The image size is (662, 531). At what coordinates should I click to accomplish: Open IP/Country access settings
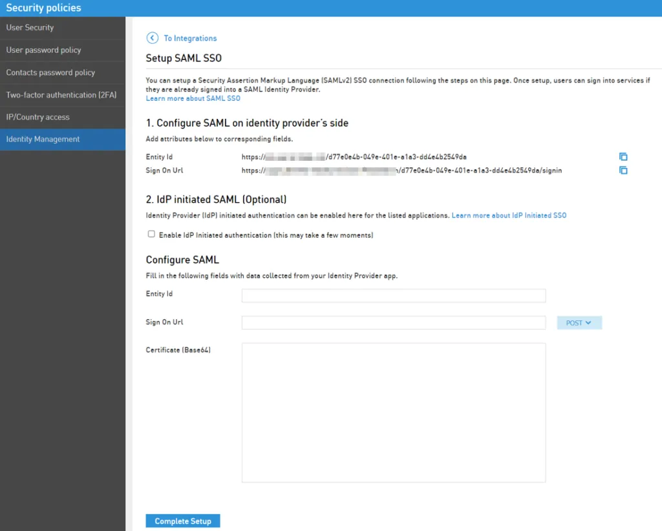[63, 118]
